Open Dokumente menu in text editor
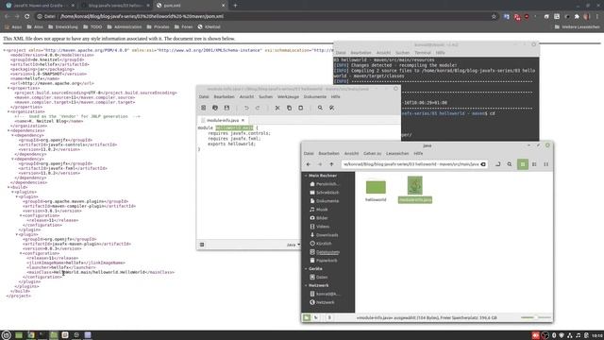 click(314, 96)
